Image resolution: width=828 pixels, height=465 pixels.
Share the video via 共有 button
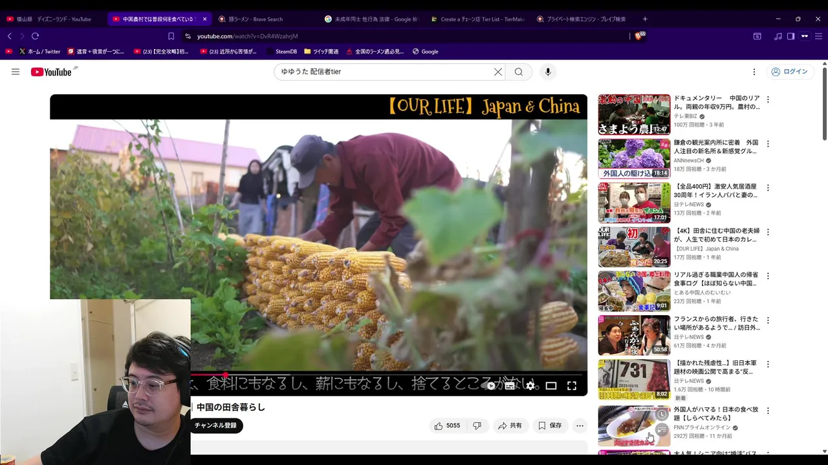pyautogui.click(x=510, y=426)
